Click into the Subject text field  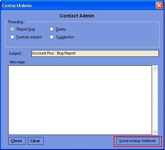click(x=95, y=53)
